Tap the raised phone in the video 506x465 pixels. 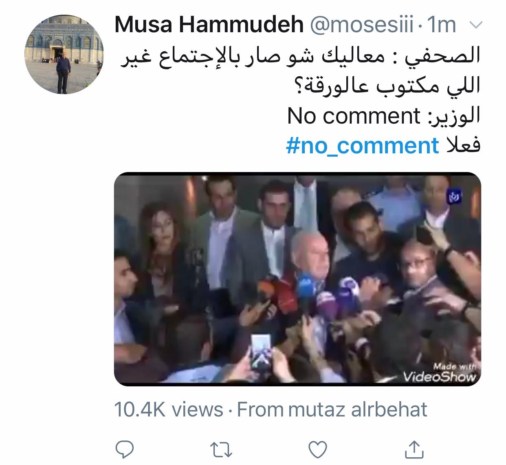pyautogui.click(x=260, y=350)
